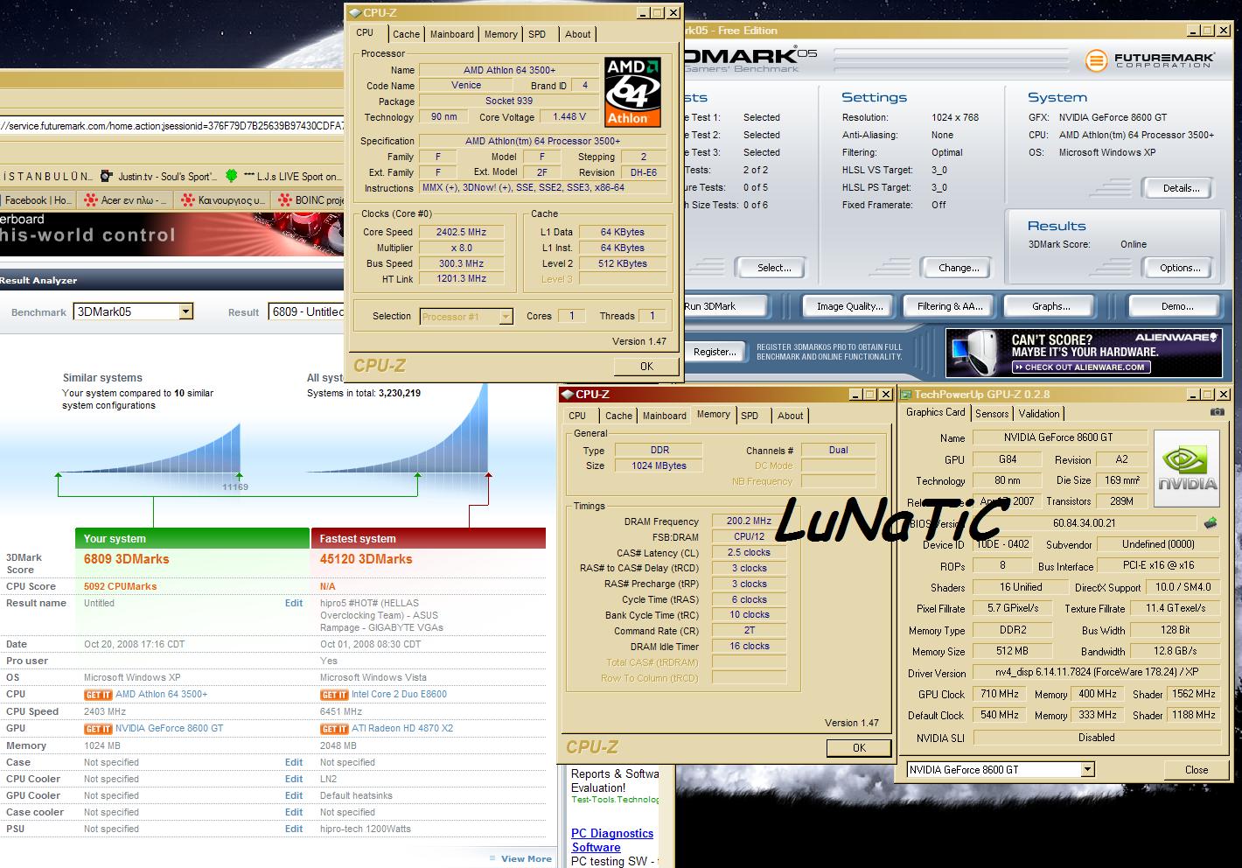1242x868 pixels.
Task: Open the Sensors tab in GPU-Z
Action: click(992, 414)
